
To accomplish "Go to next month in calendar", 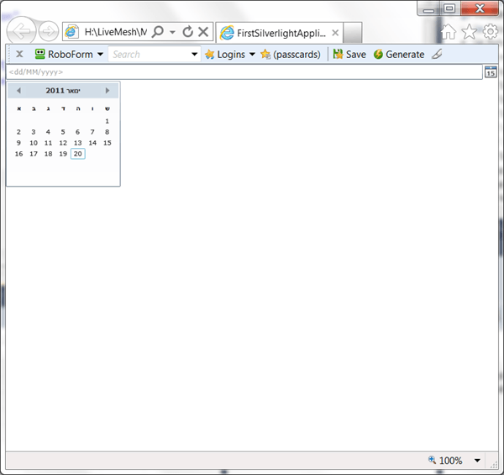I will click(108, 90).
